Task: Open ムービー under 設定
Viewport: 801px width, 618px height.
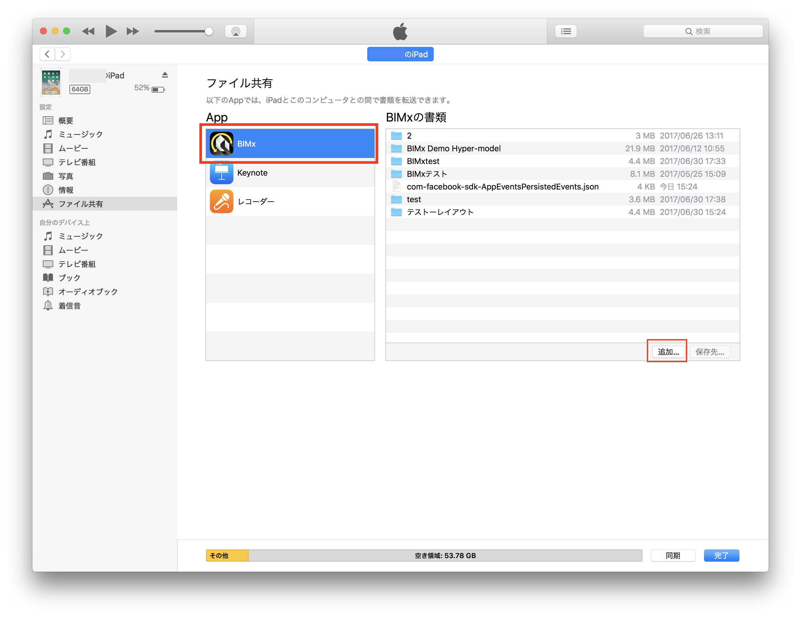Action: 104,148
